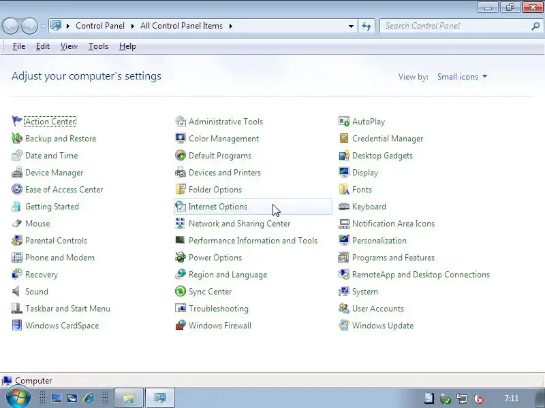Click the Power Options icon
This screenshot has height=408, width=545.
181,257
